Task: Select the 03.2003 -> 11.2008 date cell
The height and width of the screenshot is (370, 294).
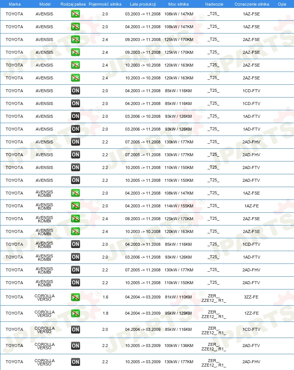Action: click(x=143, y=14)
